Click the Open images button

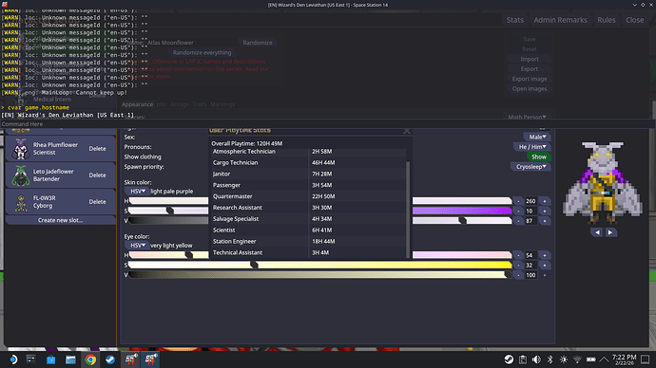pyautogui.click(x=530, y=89)
